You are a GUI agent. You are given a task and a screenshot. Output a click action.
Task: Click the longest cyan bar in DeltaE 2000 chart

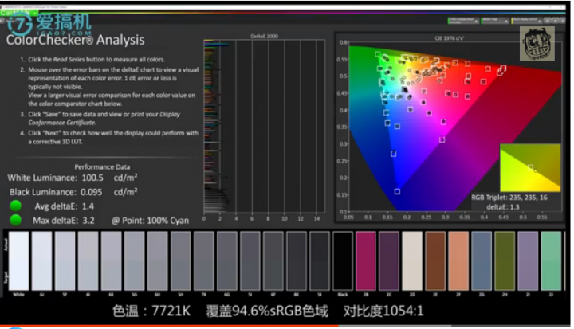217,45
